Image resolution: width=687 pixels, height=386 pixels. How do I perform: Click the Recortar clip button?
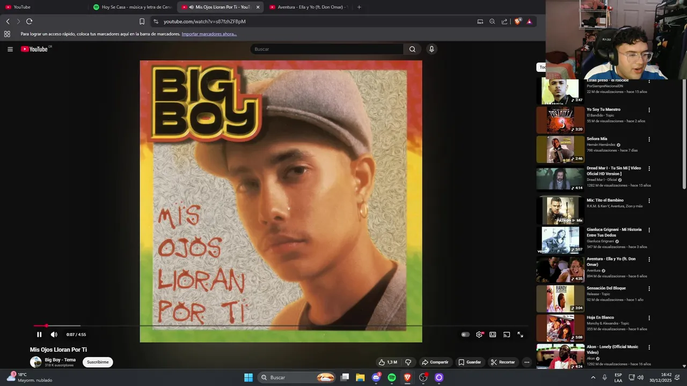503,362
